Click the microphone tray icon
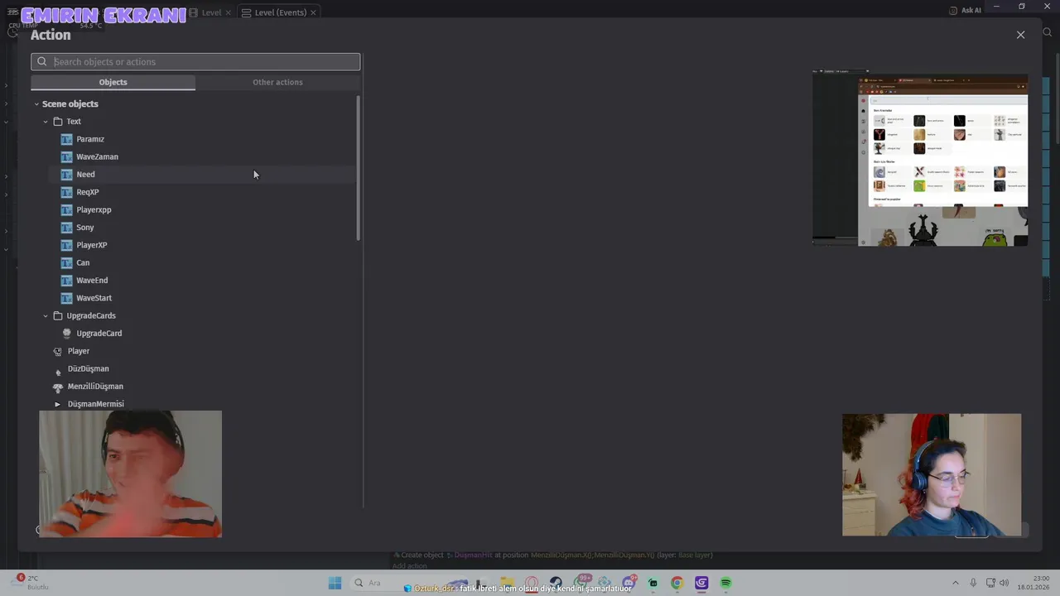This screenshot has width=1060, height=596. (x=973, y=583)
